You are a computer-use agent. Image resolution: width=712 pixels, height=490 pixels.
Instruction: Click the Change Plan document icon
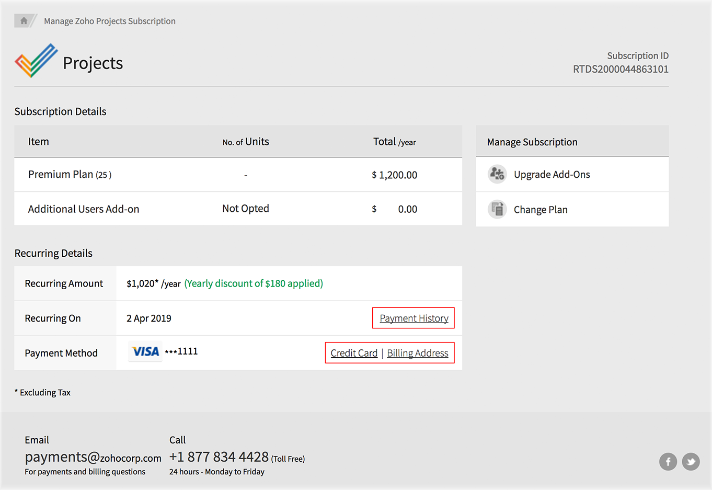pos(497,209)
